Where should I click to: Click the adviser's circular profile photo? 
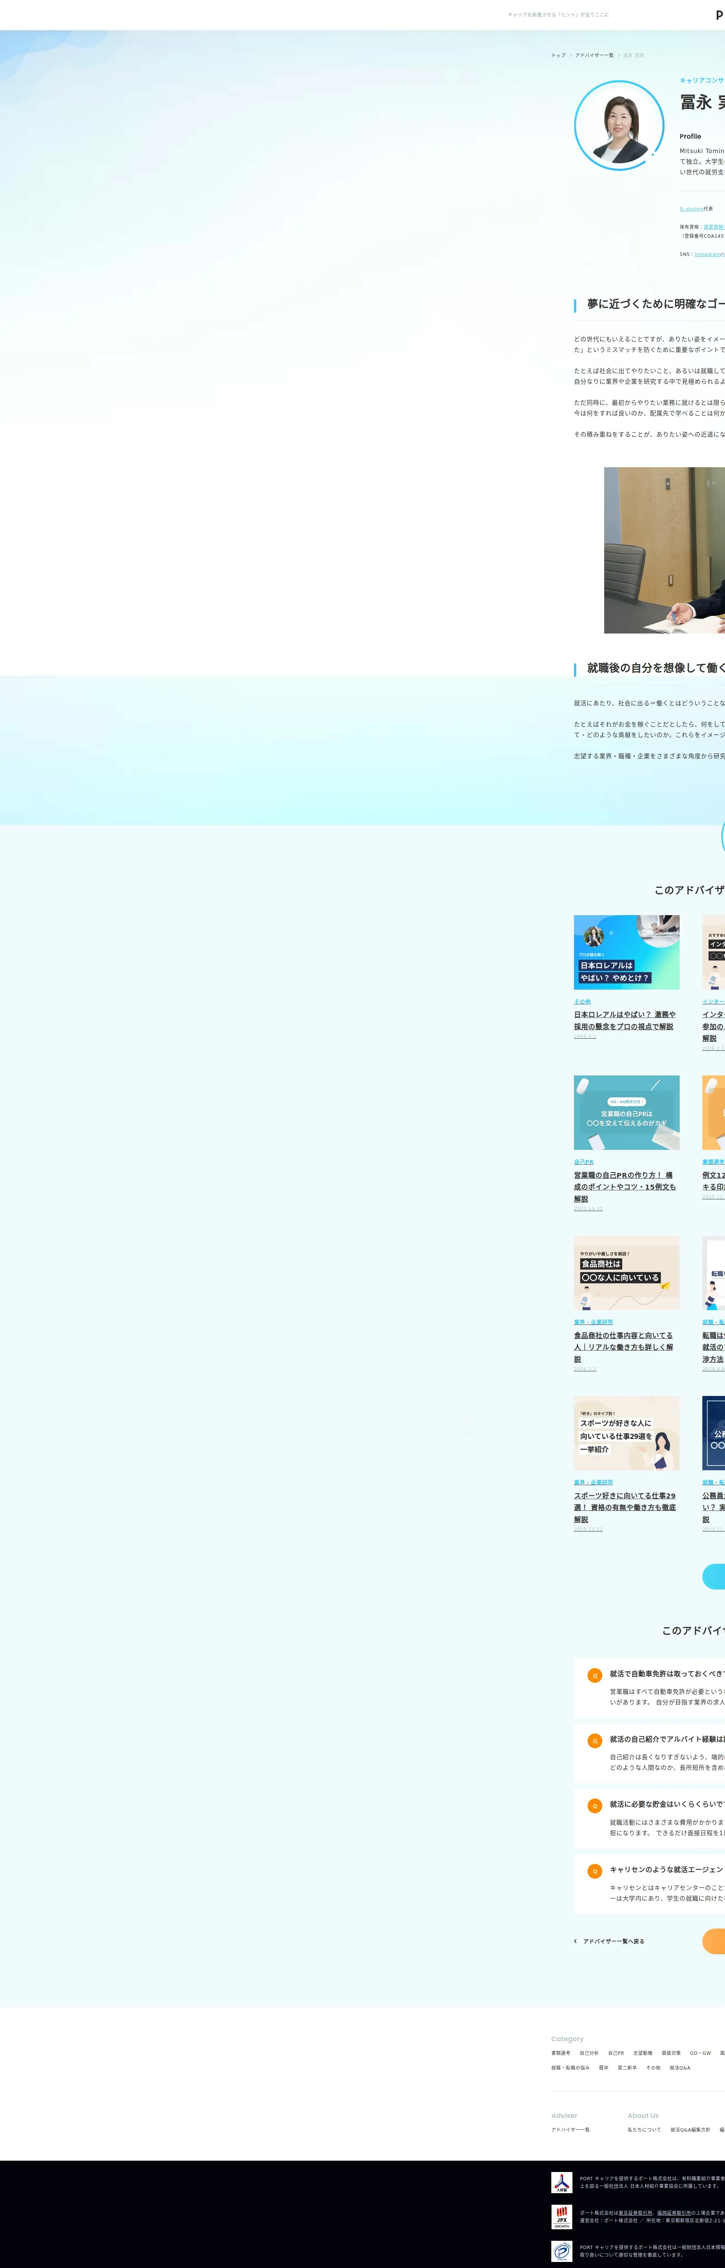[619, 125]
